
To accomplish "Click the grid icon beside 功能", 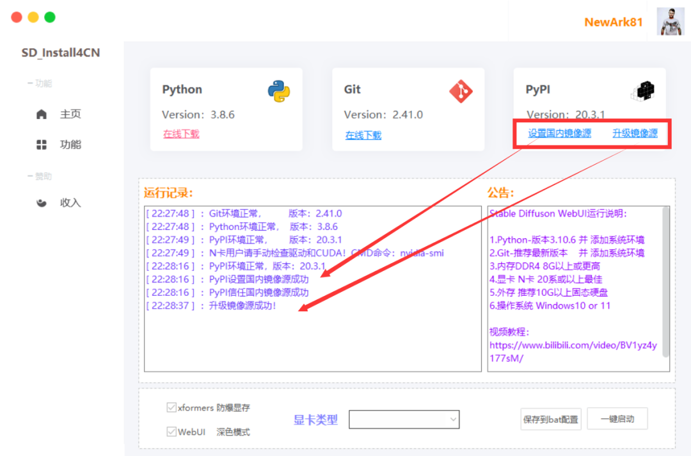I will pos(42,145).
